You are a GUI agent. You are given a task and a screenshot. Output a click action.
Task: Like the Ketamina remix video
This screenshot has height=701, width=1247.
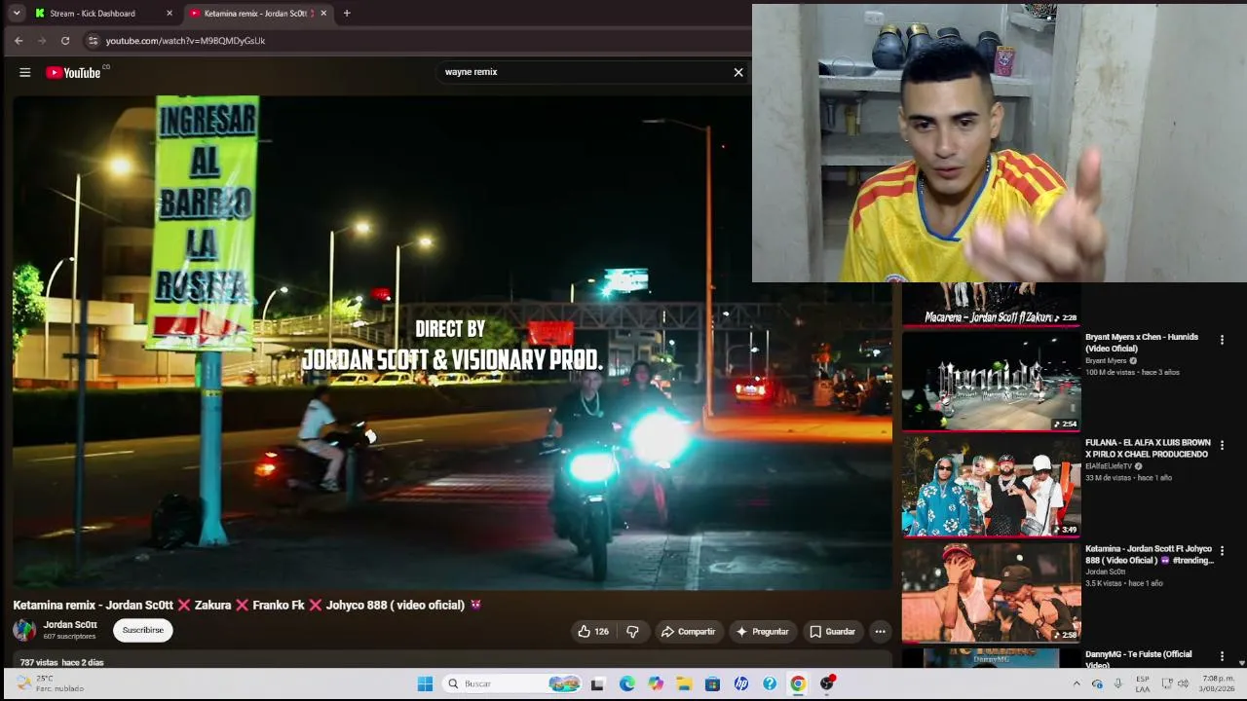593,632
